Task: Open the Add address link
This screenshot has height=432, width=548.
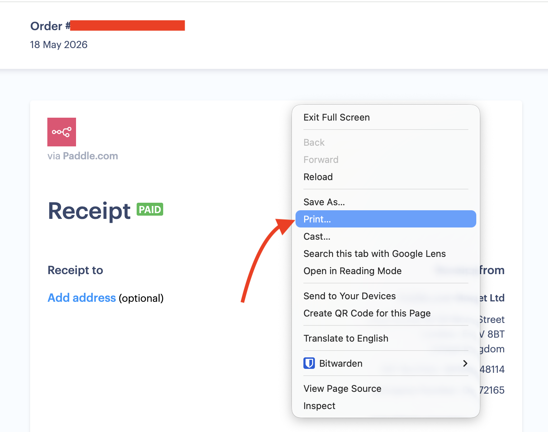Action: coord(82,298)
